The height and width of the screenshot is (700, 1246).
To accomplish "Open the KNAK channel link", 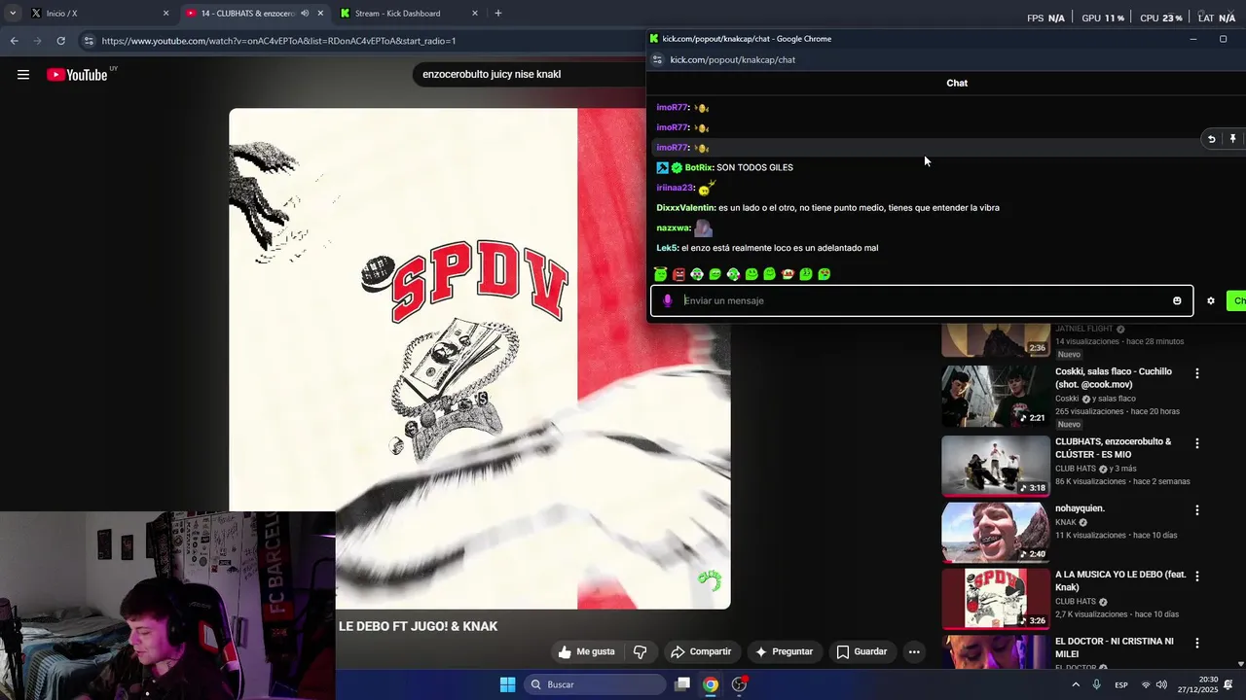I will [x=1066, y=522].
